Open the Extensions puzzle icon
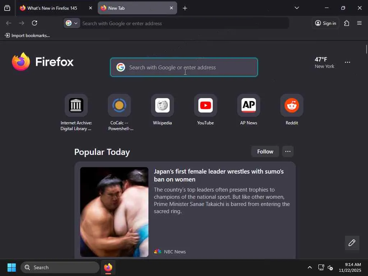The image size is (368, 276). tap(346, 23)
